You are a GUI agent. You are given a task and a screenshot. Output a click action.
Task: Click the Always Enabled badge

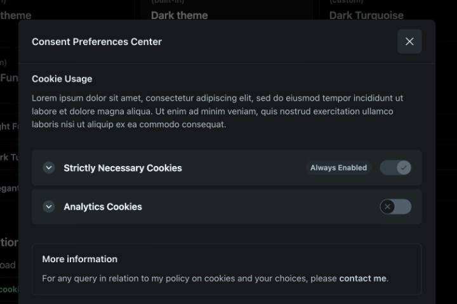tap(338, 168)
